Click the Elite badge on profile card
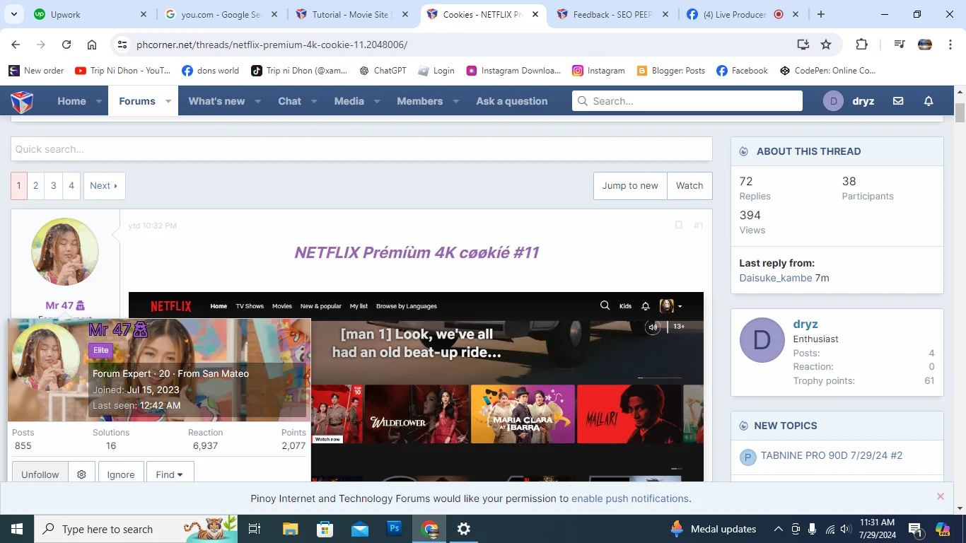Screen dimensions: 966x543 click(101, 350)
